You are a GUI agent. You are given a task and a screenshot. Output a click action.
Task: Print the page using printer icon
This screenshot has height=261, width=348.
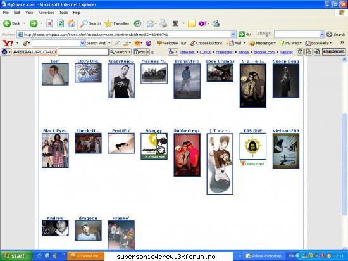tap(163, 23)
